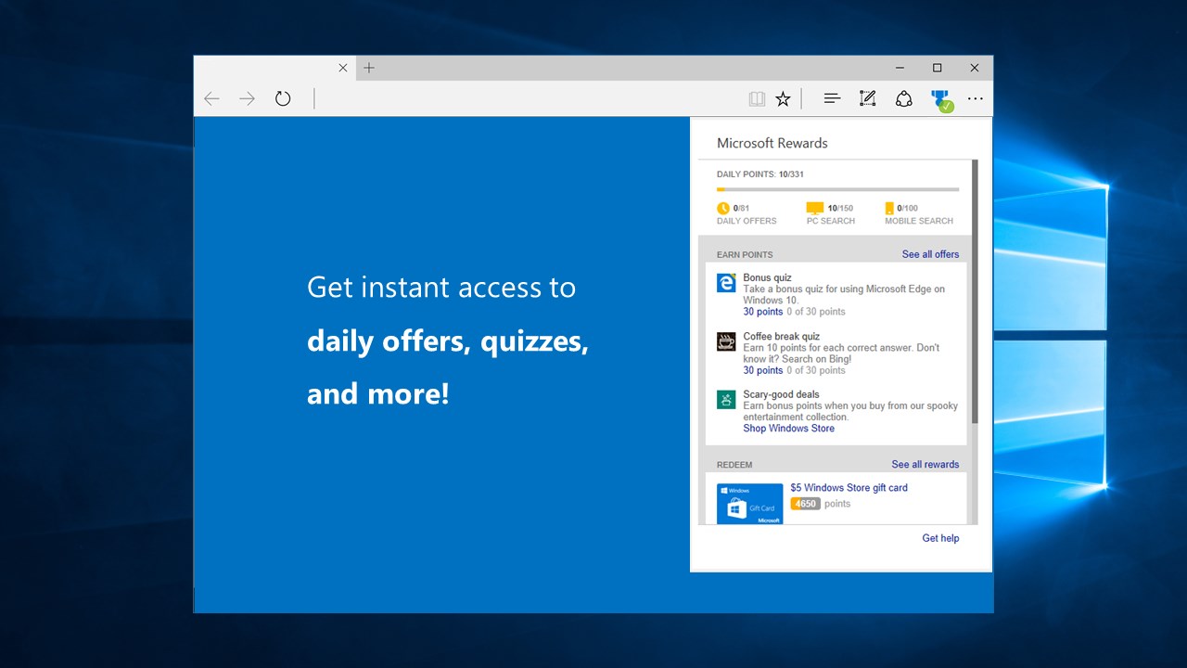The image size is (1187, 668).
Task: Select the PC Search monitor icon
Action: (814, 208)
